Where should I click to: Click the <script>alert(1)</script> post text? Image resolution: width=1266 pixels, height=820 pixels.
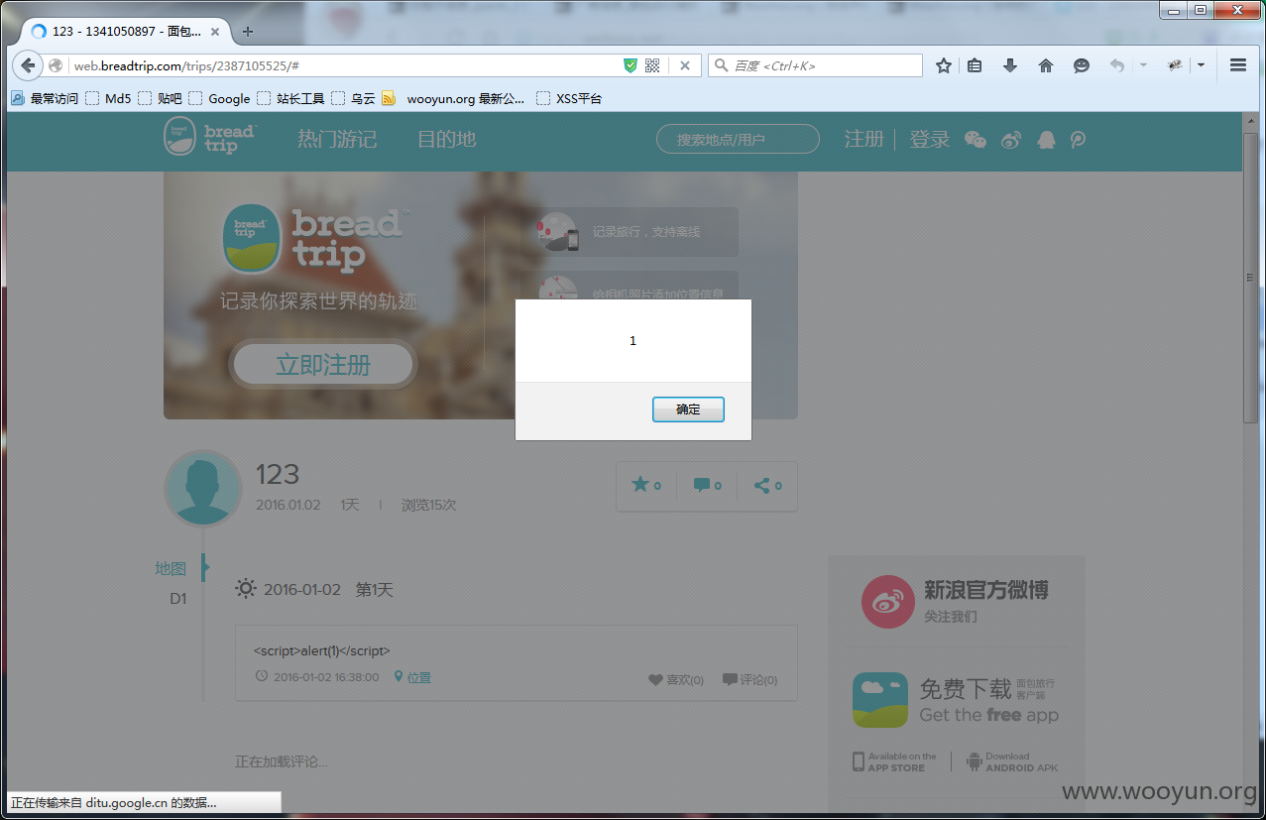(x=322, y=651)
